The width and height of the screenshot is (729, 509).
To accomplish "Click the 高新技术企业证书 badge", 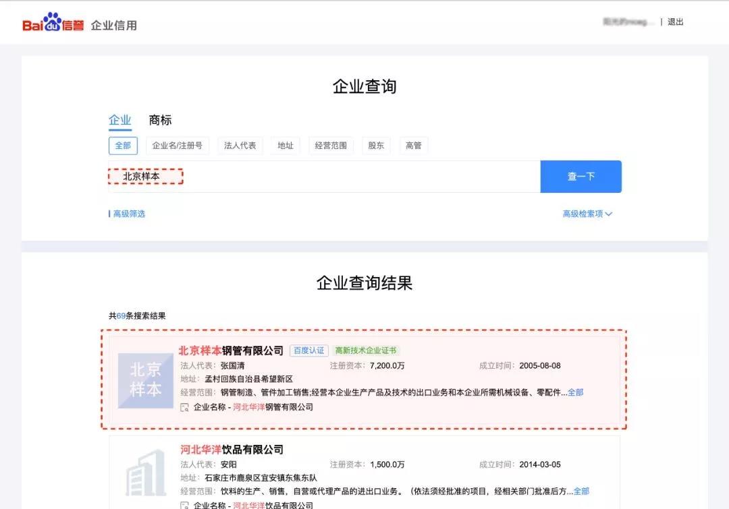I will pos(366,351).
